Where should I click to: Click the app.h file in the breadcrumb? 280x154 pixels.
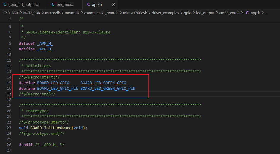[x=255, y=13]
